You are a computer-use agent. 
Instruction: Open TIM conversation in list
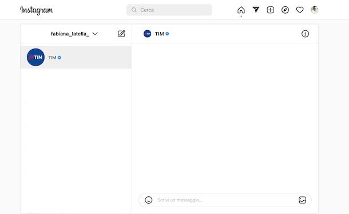coord(76,57)
